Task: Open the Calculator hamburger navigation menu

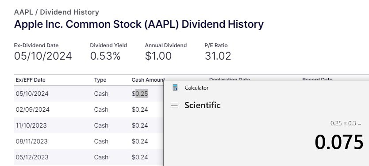Action: pyautogui.click(x=174, y=105)
